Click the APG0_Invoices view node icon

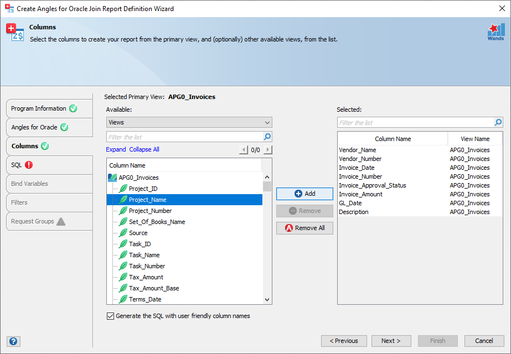click(x=112, y=178)
